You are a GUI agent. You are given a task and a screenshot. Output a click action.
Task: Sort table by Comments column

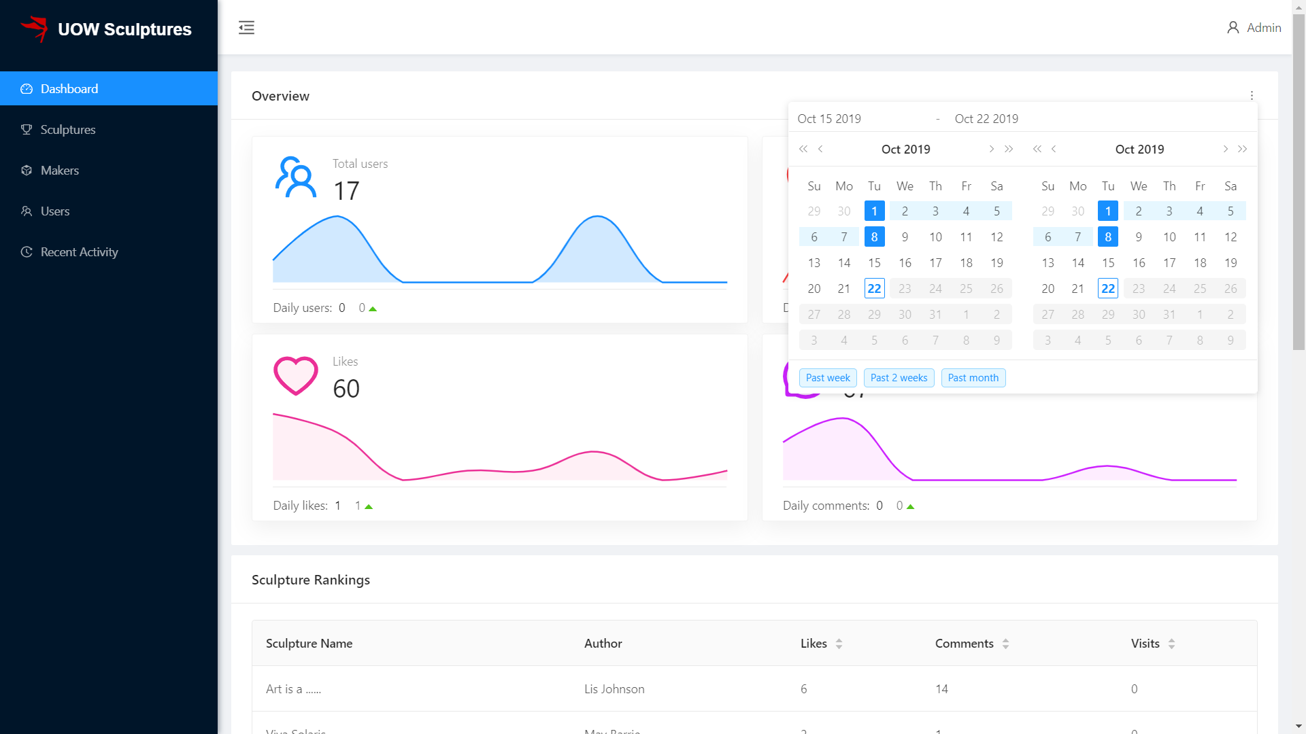coord(1005,644)
